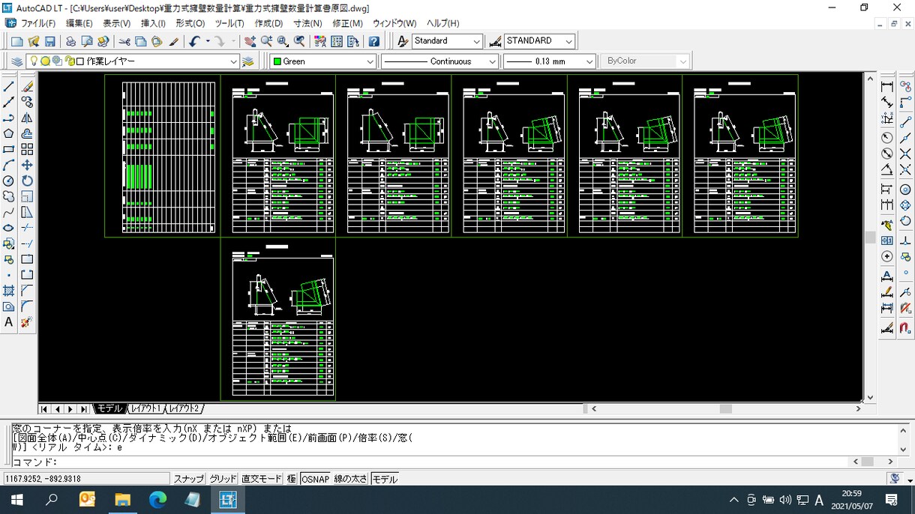Choose the Mirror modify tool
The width and height of the screenshot is (915, 514).
[x=27, y=118]
